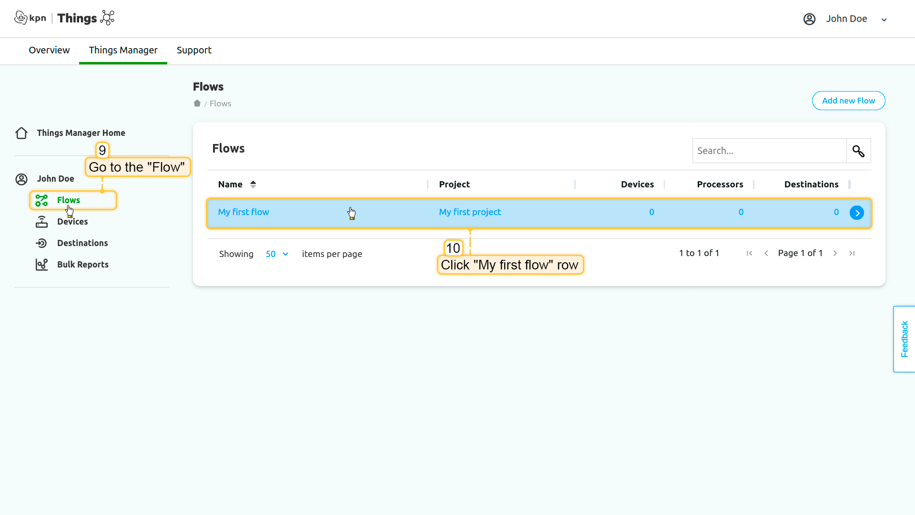Click the Bulk Reports chart icon
Image resolution: width=915 pixels, height=515 pixels.
pos(42,265)
